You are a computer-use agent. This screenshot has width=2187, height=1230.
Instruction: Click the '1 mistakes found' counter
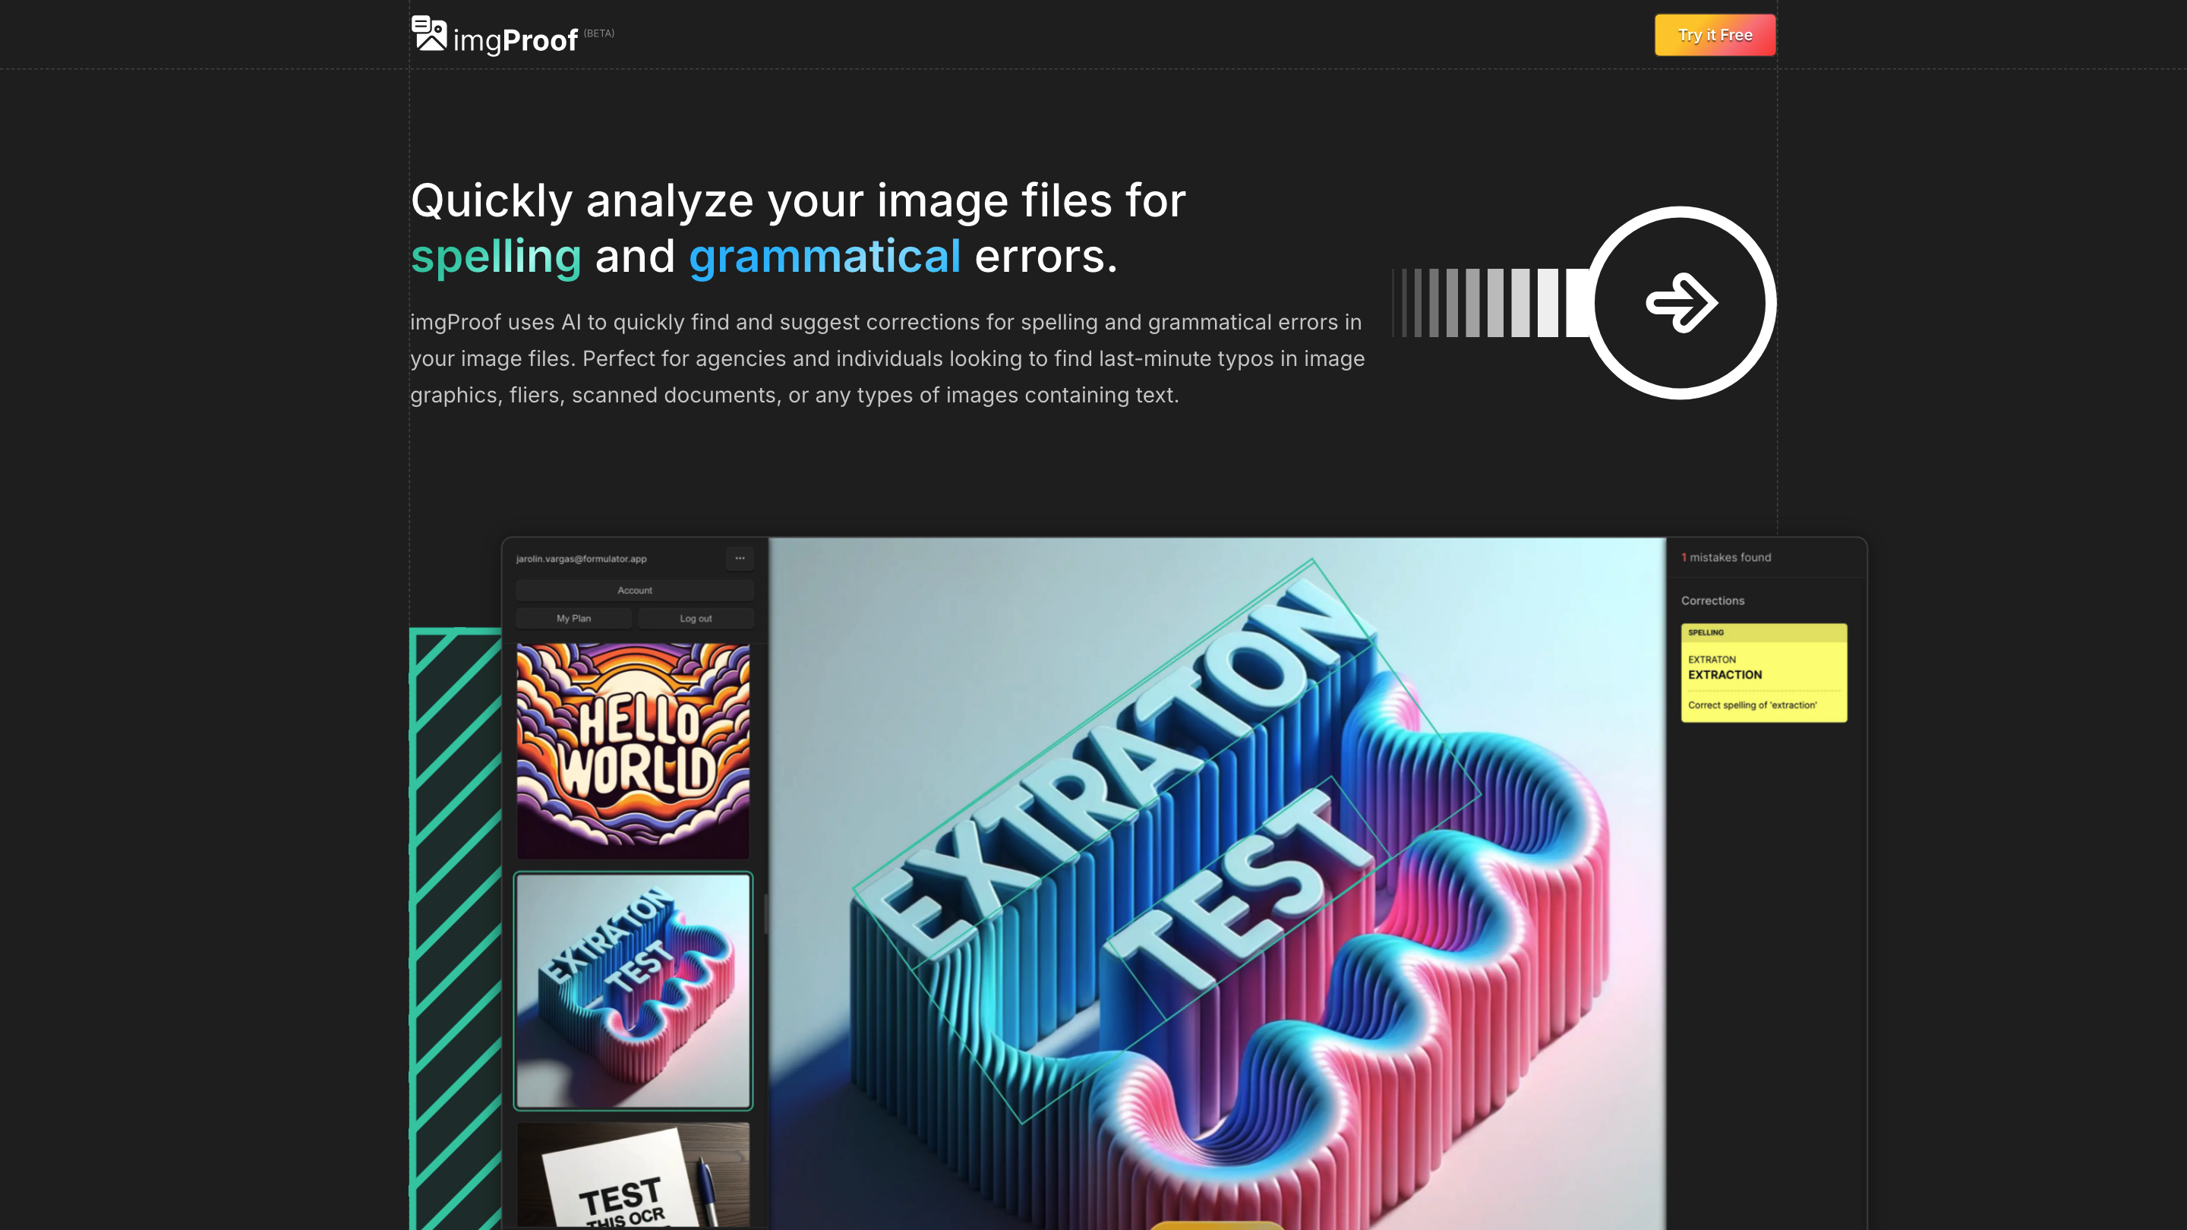tap(1726, 558)
